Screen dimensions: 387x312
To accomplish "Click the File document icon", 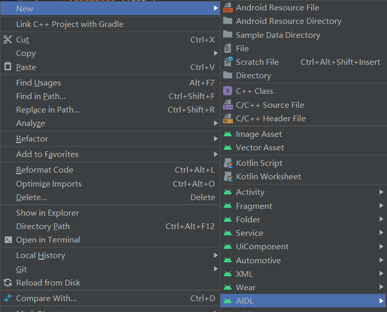I will point(228,48).
